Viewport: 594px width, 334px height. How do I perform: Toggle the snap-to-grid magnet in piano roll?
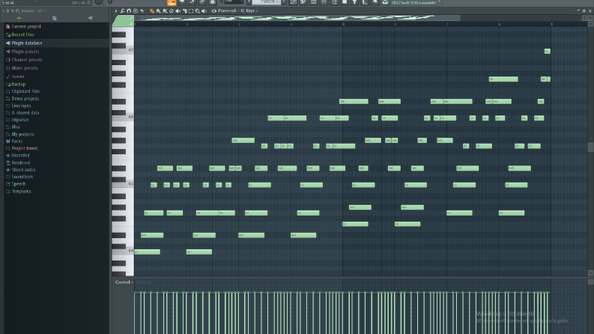(x=129, y=11)
